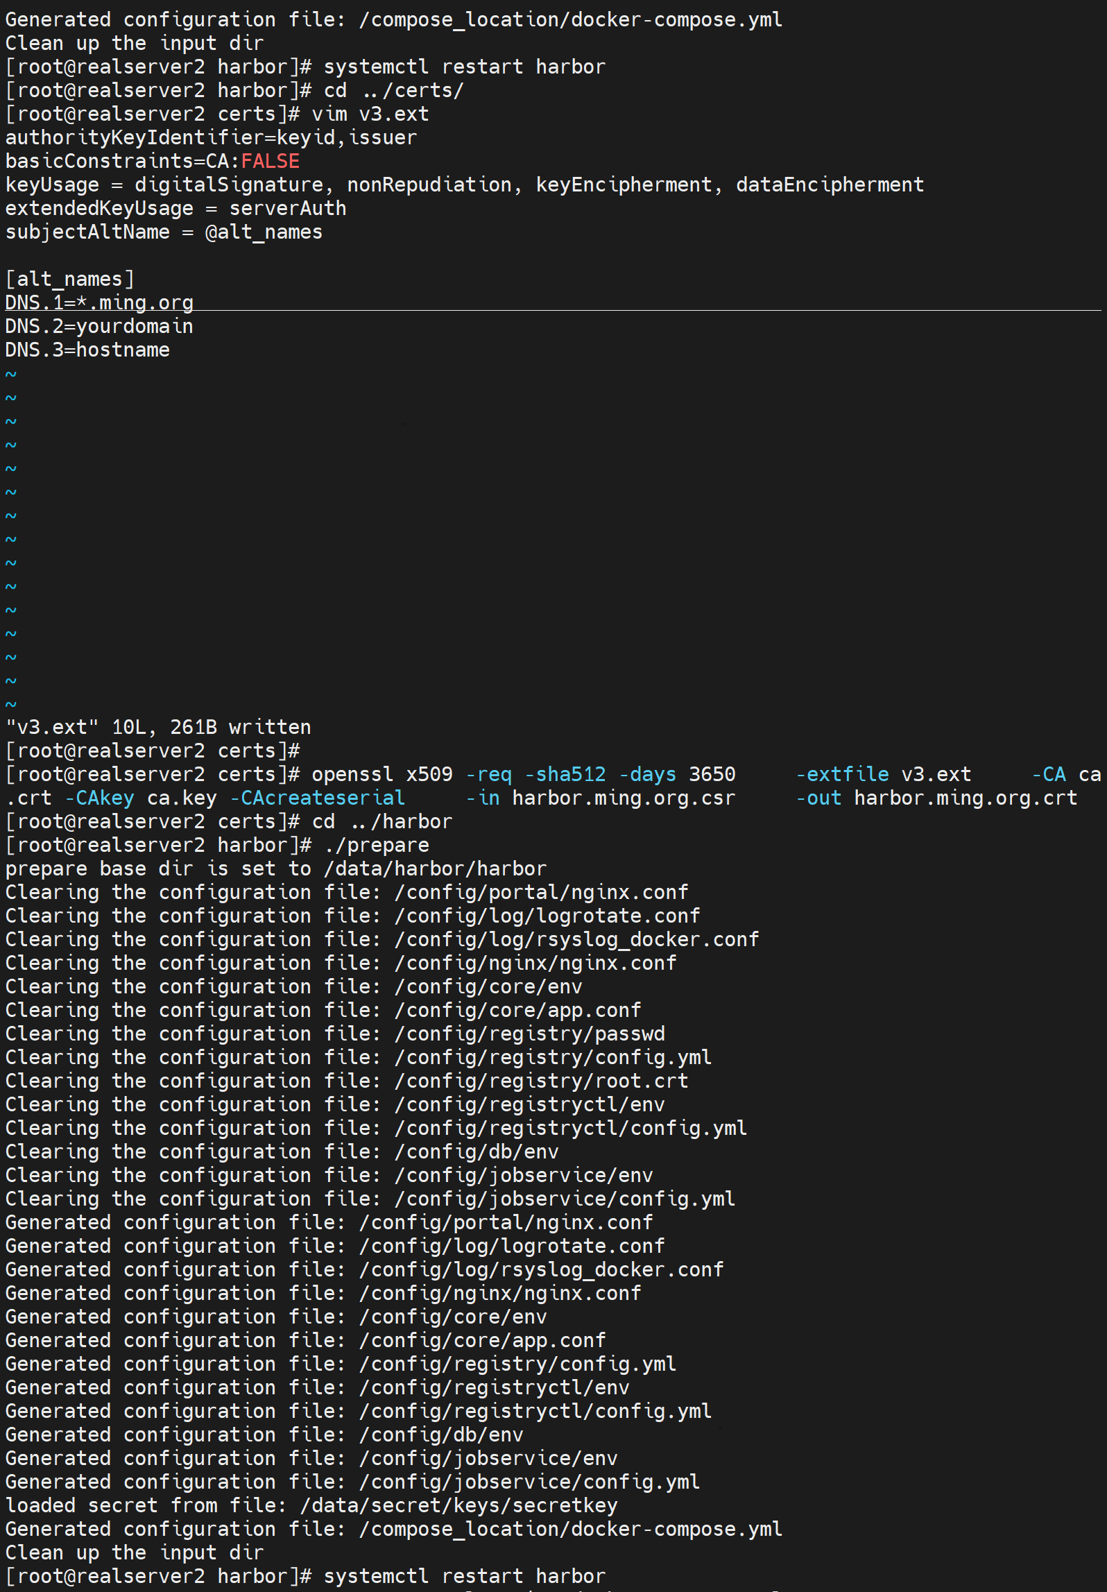The height and width of the screenshot is (1592, 1107).
Task: Click the -extfile flag in openssl command
Action: click(841, 774)
